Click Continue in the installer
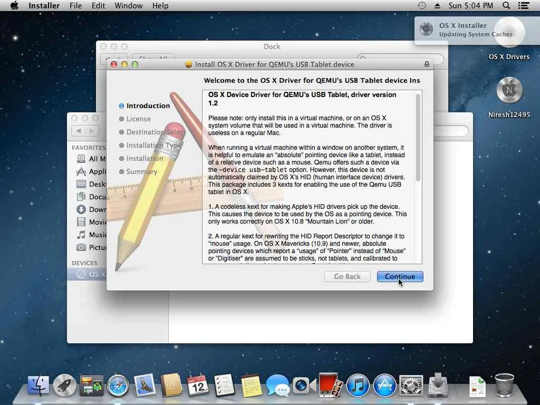540x405 pixels. [400, 276]
